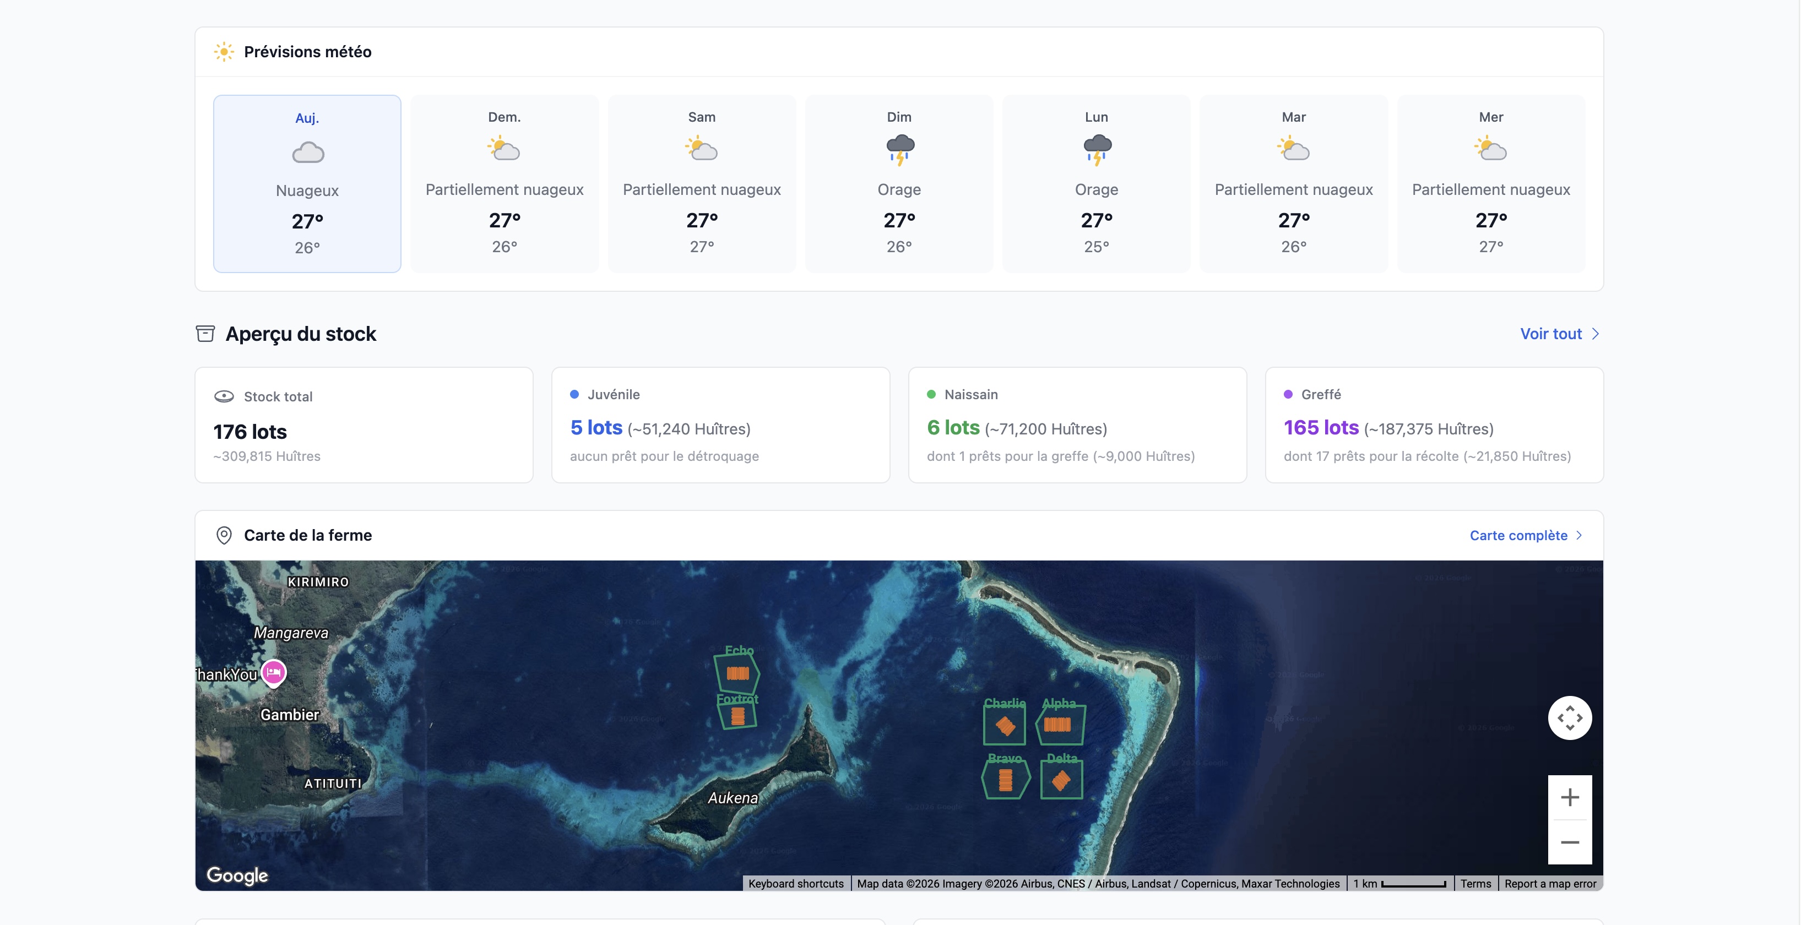Click the ATITUITI map label
Image resolution: width=1801 pixels, height=925 pixels.
(333, 783)
